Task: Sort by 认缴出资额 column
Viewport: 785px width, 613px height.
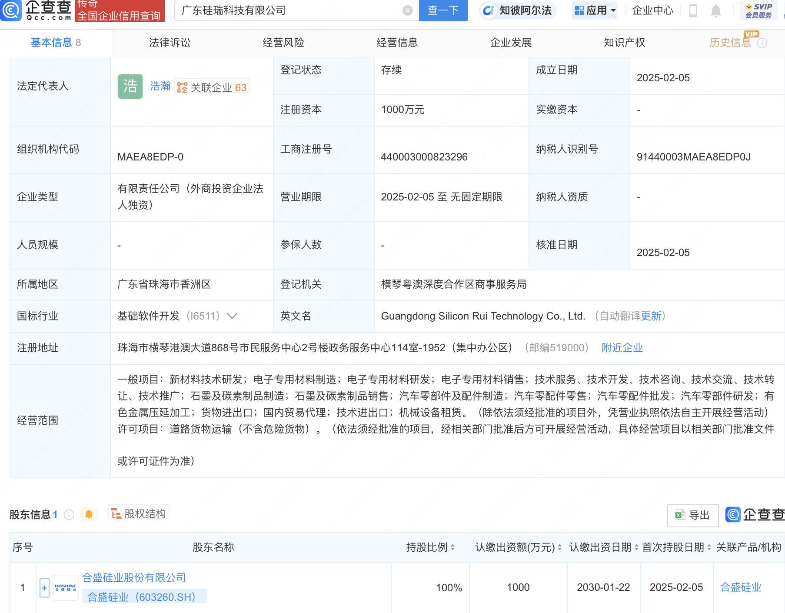Action: pos(559,547)
